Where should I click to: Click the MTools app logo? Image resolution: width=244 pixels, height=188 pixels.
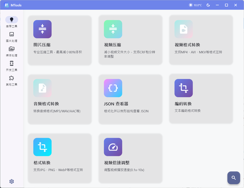(x=7, y=5)
